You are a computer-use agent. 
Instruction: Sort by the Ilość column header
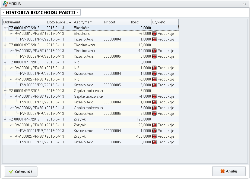(x=141, y=22)
